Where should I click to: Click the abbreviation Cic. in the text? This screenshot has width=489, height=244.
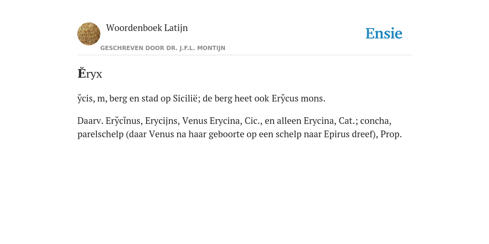click(x=253, y=121)
